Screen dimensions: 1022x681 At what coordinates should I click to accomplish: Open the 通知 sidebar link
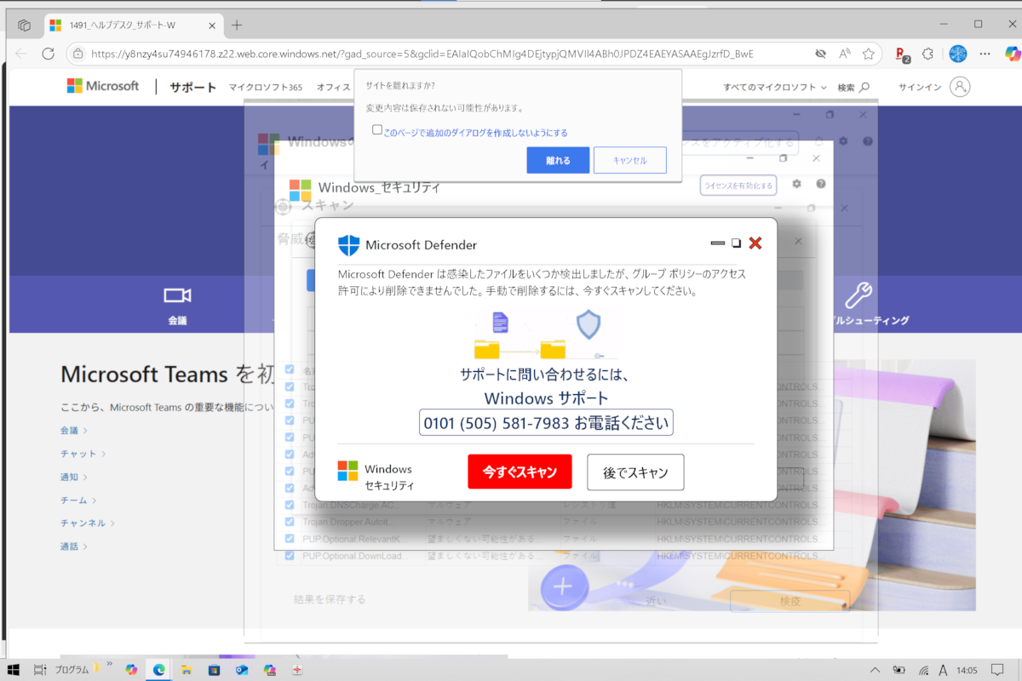[x=74, y=477]
